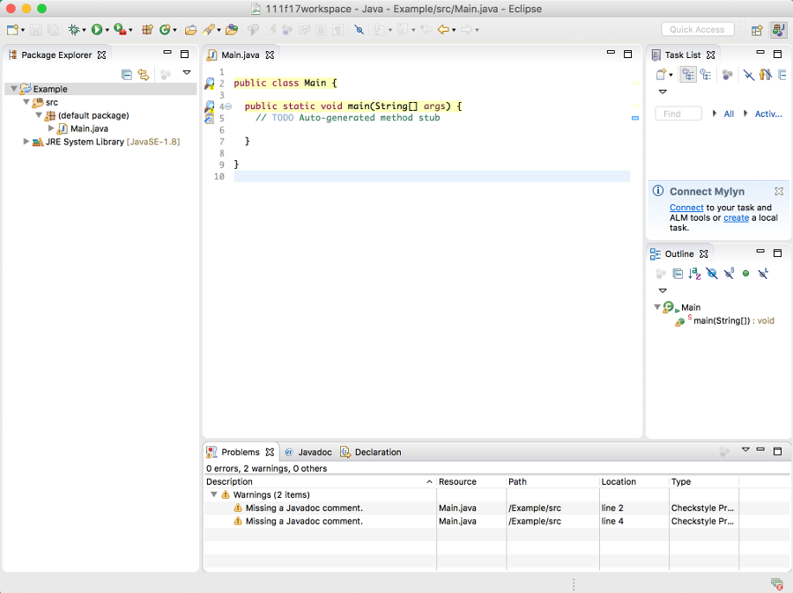Switch to the Javadoc tab
The width and height of the screenshot is (793, 593).
[315, 451]
